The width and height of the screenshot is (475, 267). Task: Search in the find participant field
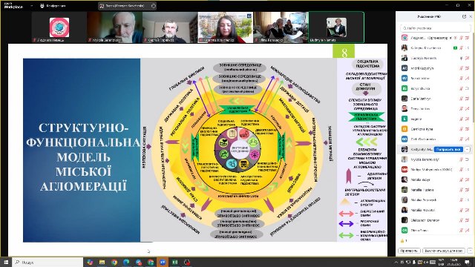pos(436,28)
